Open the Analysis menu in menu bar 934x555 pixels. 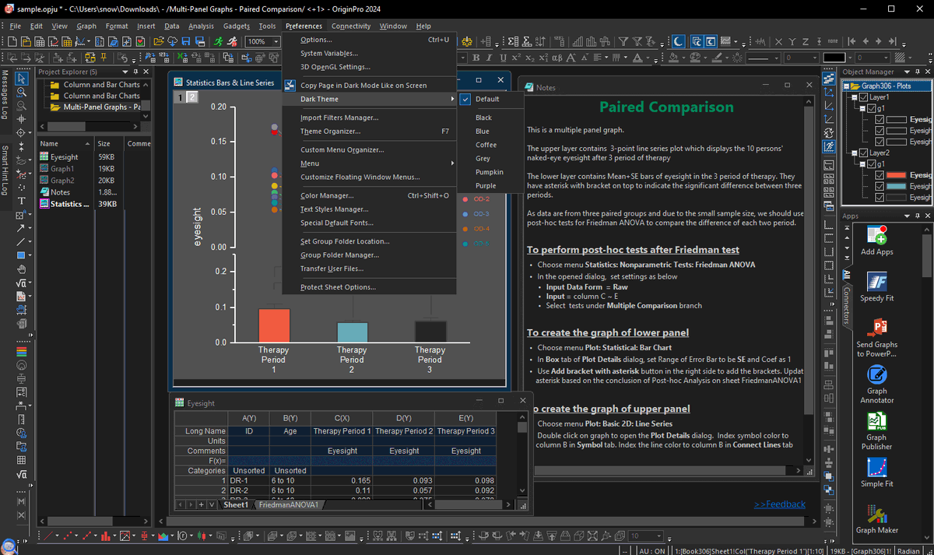coord(201,26)
